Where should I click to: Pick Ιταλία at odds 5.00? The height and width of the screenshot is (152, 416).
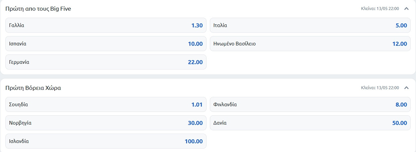click(x=310, y=25)
